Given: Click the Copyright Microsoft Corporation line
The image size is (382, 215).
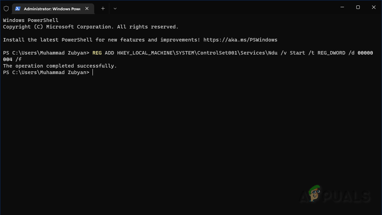Looking at the screenshot, I should (90, 27).
